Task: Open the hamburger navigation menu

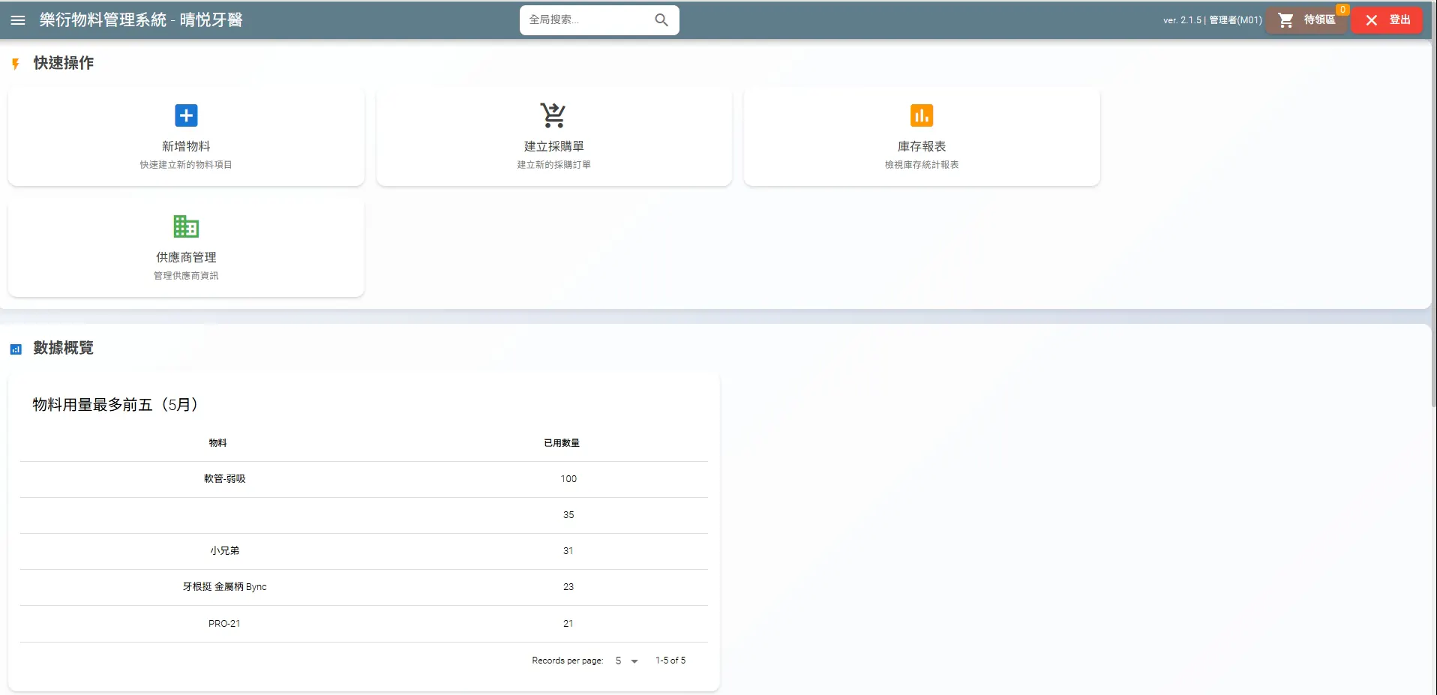Action: (x=18, y=20)
